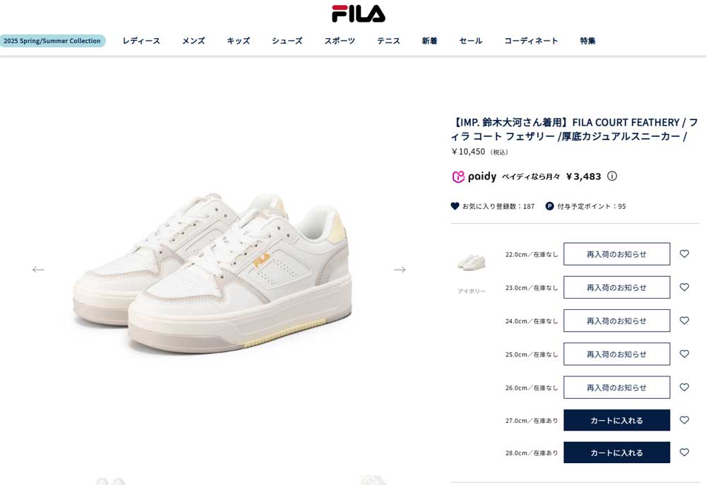Screen dimensions: 706x485
Task: Select the ivory color thumbnail
Action: [x=472, y=262]
